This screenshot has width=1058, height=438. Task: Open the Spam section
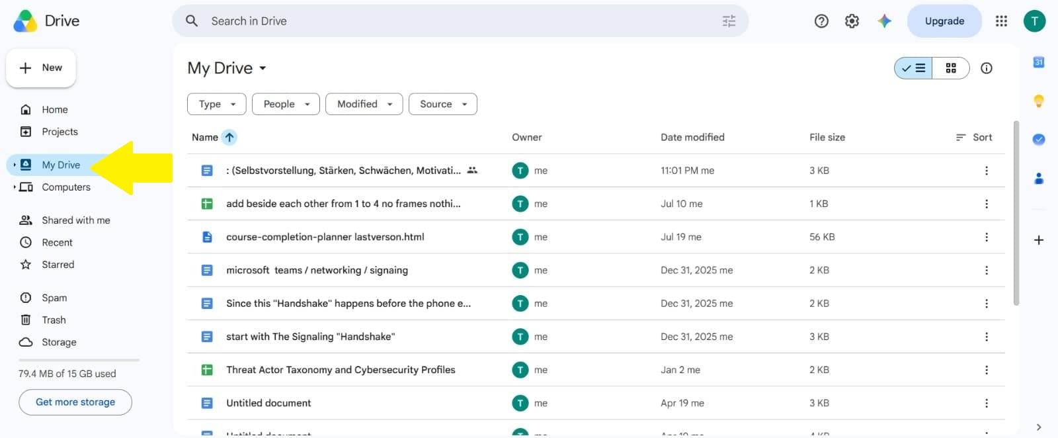(54, 298)
